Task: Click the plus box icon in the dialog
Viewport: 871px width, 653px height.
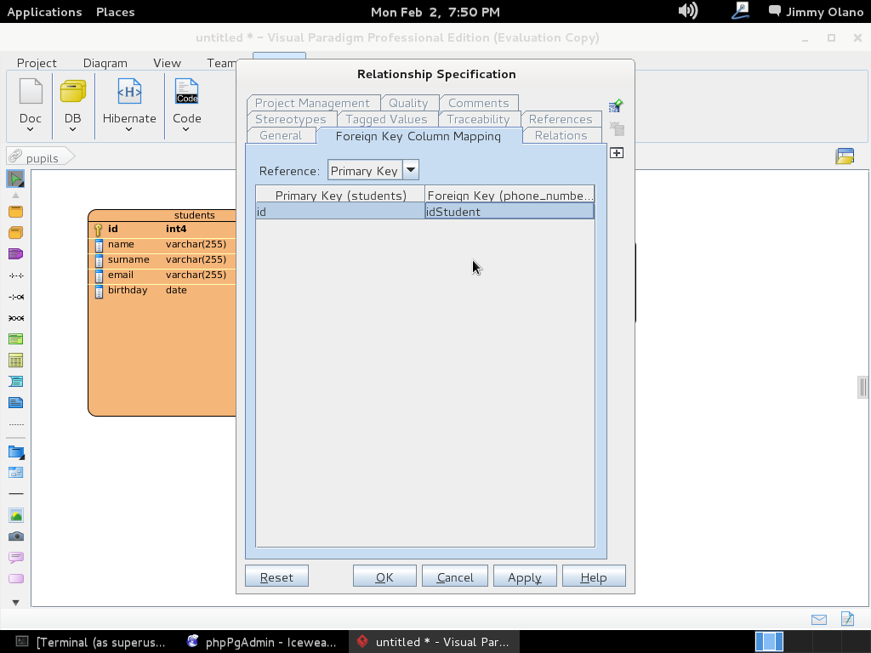Action: (x=617, y=153)
